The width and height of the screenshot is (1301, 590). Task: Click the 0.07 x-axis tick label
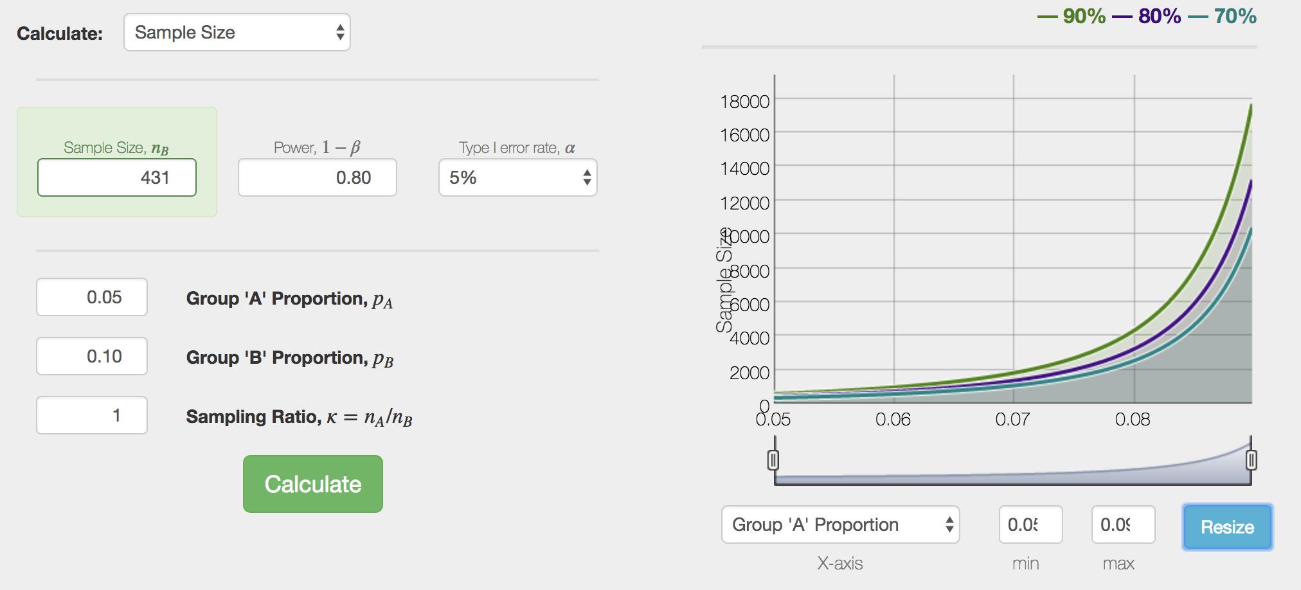point(1012,420)
